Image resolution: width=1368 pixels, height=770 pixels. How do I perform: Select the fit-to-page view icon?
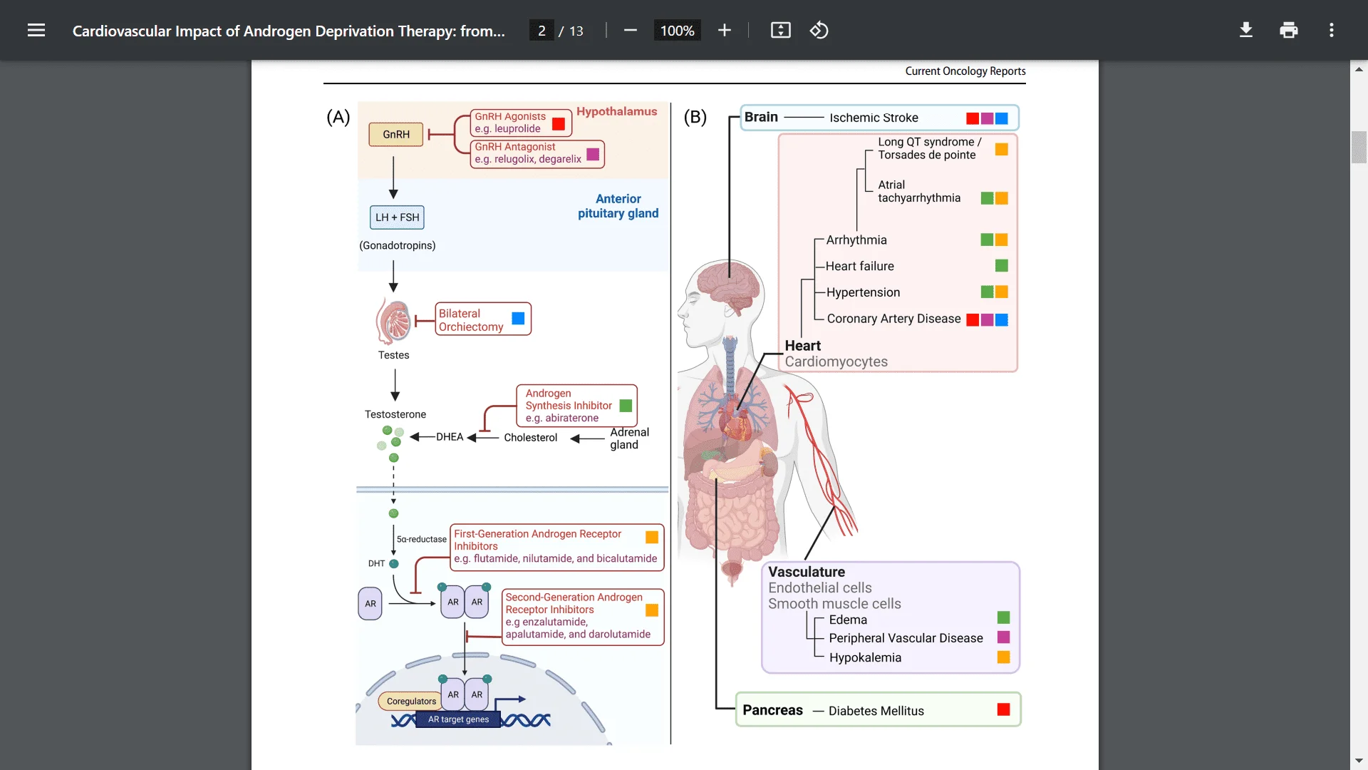tap(780, 30)
